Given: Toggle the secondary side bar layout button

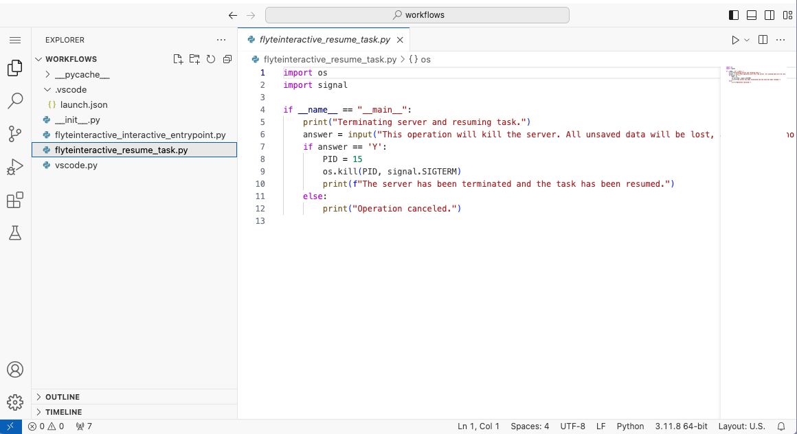Looking at the screenshot, I should click(770, 15).
